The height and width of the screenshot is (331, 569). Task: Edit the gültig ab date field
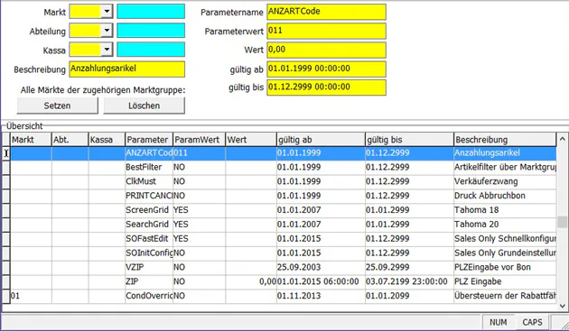pyautogui.click(x=326, y=69)
